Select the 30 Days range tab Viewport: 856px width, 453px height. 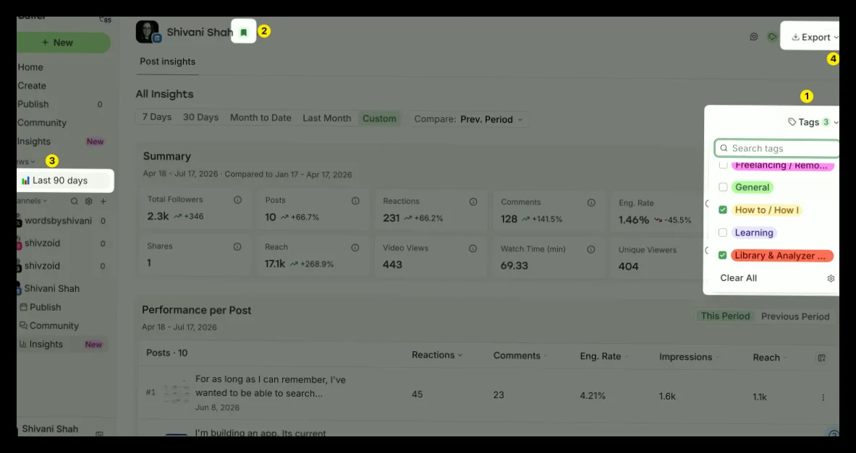pyautogui.click(x=200, y=118)
